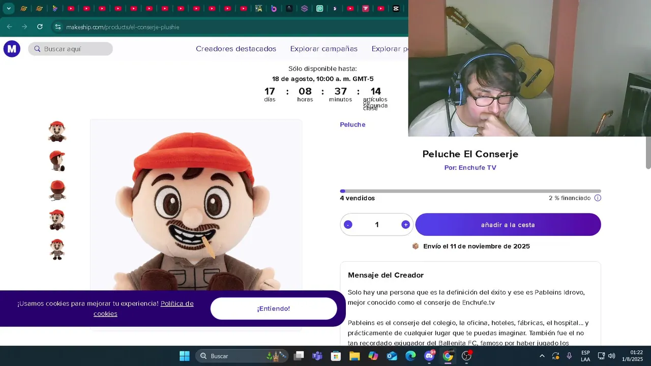The width and height of the screenshot is (651, 366).
Task: Switch to the green spiral icon tab
Action: (x=319, y=8)
